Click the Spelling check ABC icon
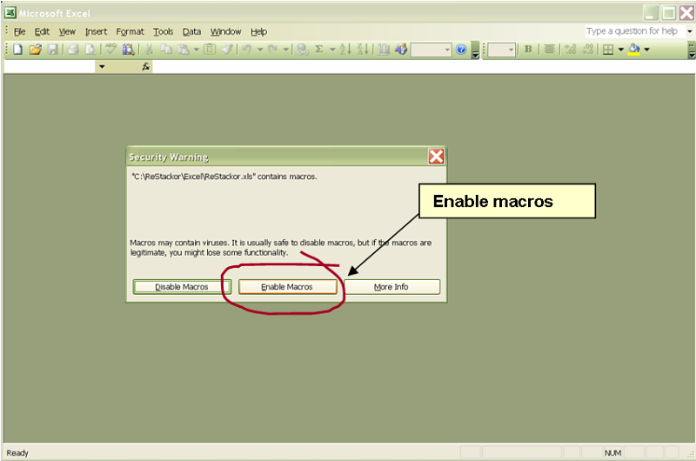Image resolution: width=696 pixels, height=461 pixels. pyautogui.click(x=110, y=50)
